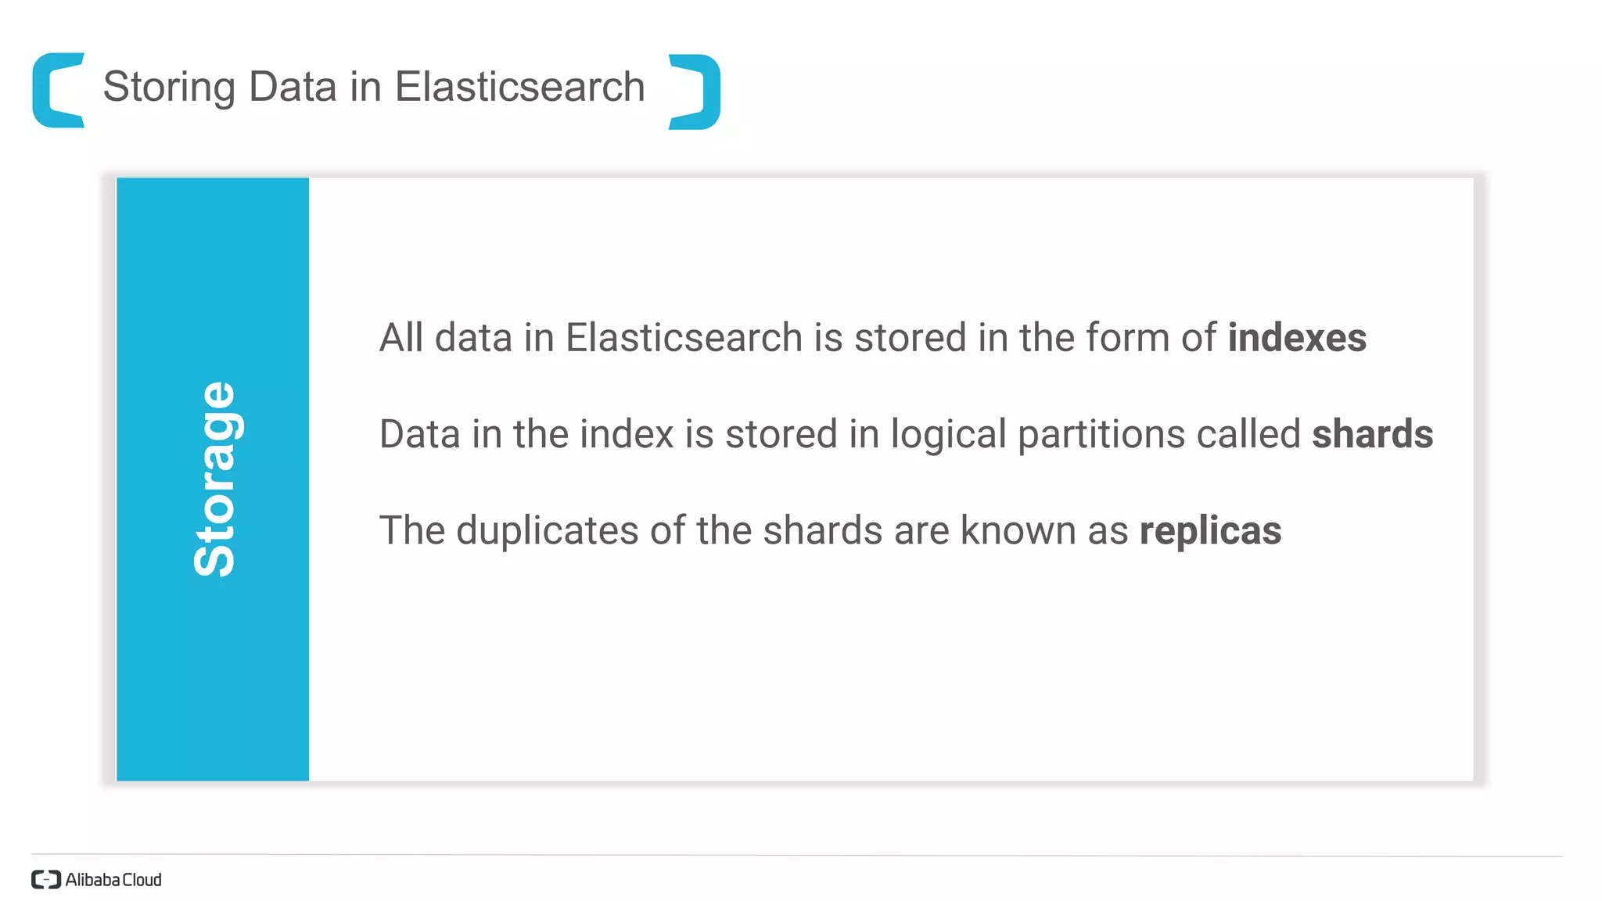Click the 'Alibaba Cloud' text in the footer
Viewport: 1602px width, 901px height.
pyautogui.click(x=113, y=880)
